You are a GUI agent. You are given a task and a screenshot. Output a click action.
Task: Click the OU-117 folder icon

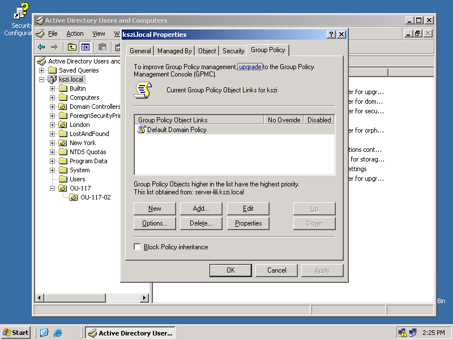tap(63, 188)
